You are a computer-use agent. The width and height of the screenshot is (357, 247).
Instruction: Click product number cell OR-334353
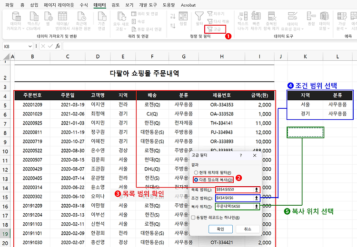click(221, 105)
